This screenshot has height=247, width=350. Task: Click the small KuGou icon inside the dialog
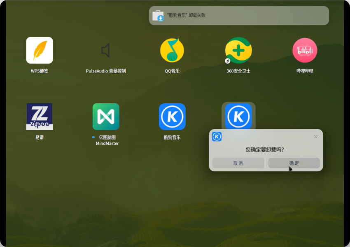coord(217,137)
